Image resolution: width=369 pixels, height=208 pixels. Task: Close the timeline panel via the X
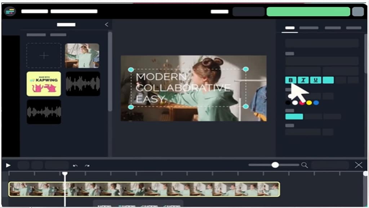pos(359,165)
